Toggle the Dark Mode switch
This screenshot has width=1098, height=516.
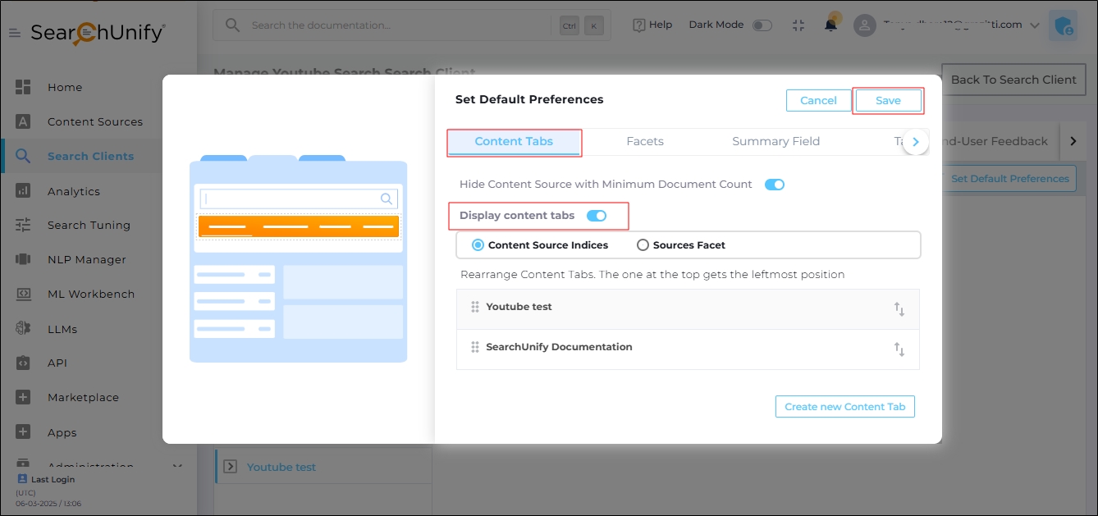click(x=762, y=25)
